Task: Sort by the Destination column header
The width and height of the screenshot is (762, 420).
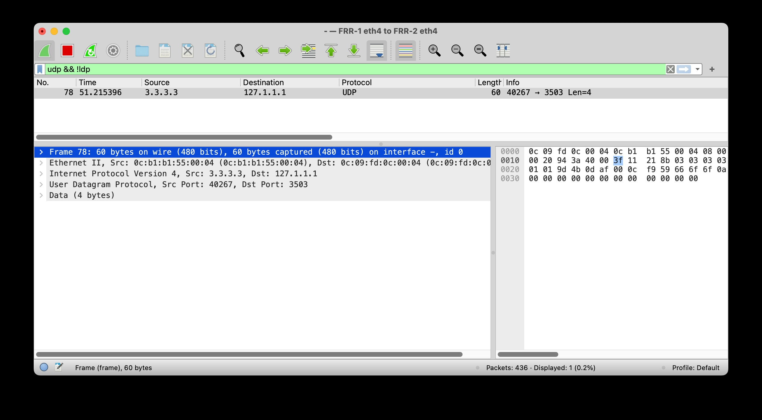Action: (290, 82)
